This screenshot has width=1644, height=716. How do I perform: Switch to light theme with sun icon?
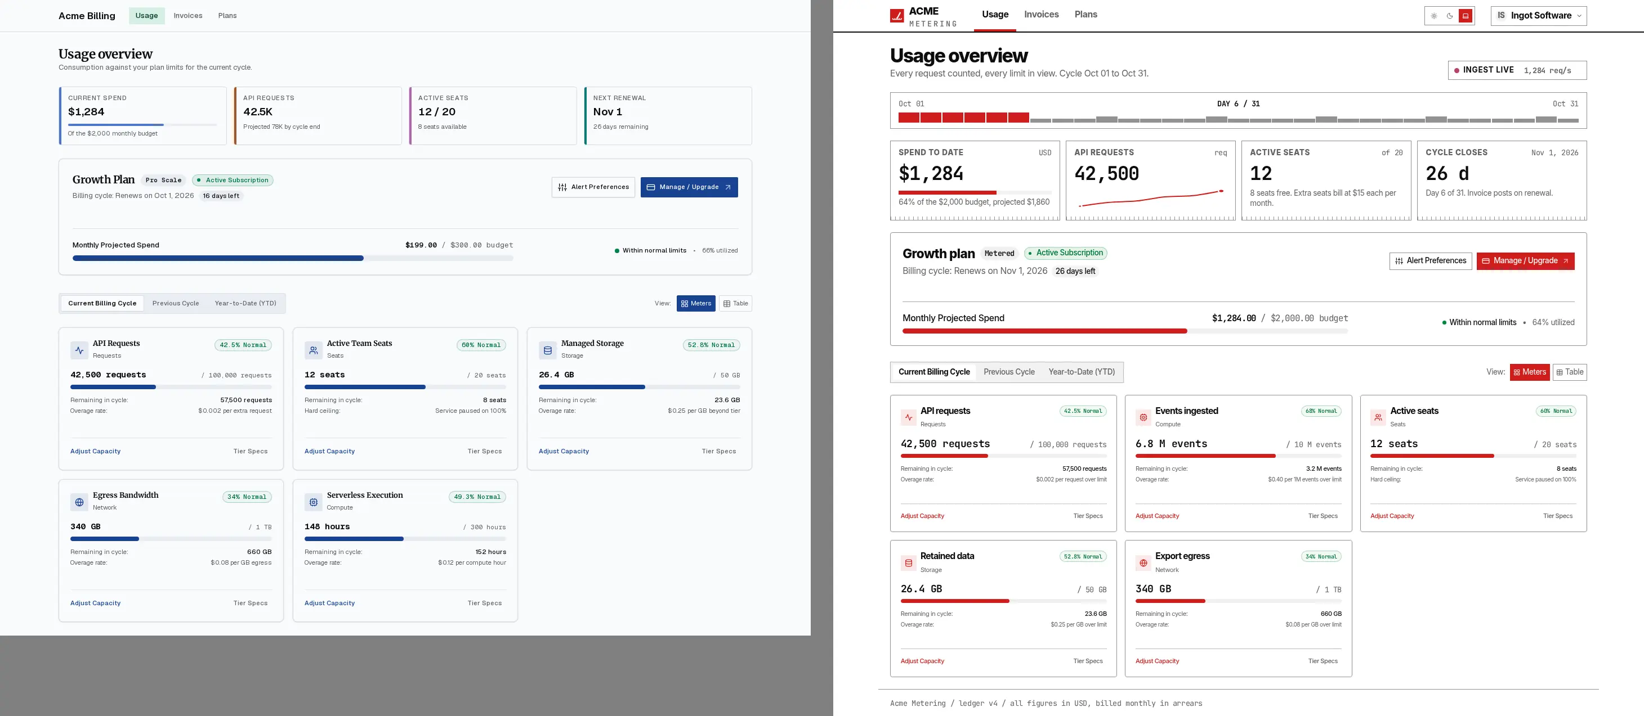coord(1434,16)
